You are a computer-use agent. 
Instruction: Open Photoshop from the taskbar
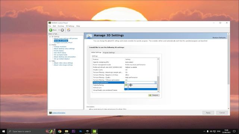tap(81, 131)
